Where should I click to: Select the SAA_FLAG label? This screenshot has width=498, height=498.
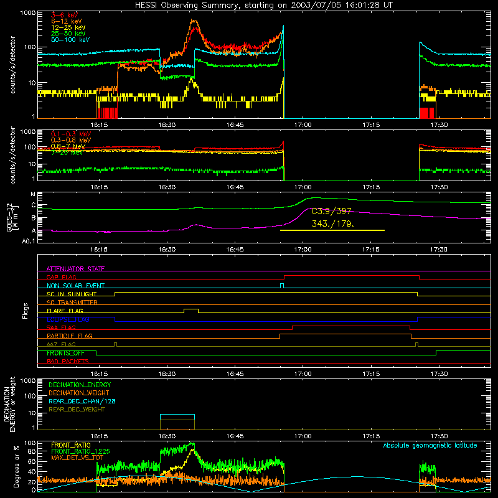pos(61,327)
